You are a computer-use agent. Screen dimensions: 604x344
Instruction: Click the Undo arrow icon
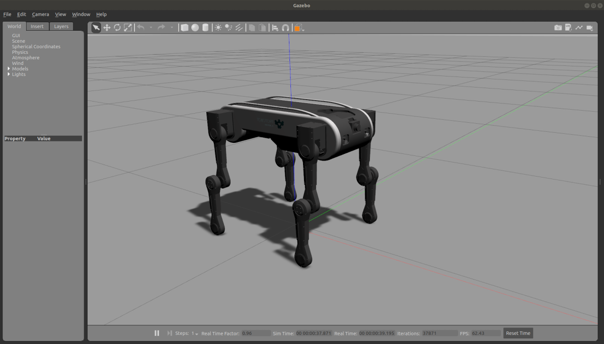[x=141, y=28]
